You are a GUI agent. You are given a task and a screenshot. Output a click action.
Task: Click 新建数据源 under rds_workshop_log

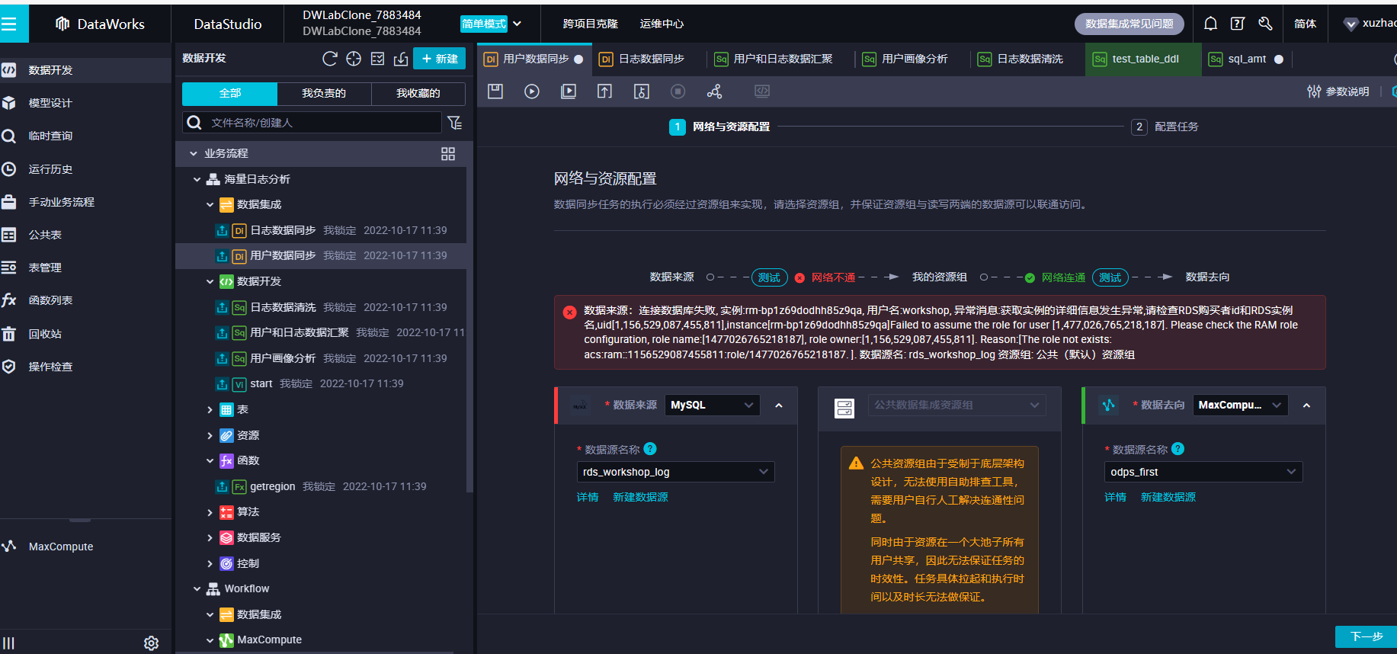coord(640,497)
